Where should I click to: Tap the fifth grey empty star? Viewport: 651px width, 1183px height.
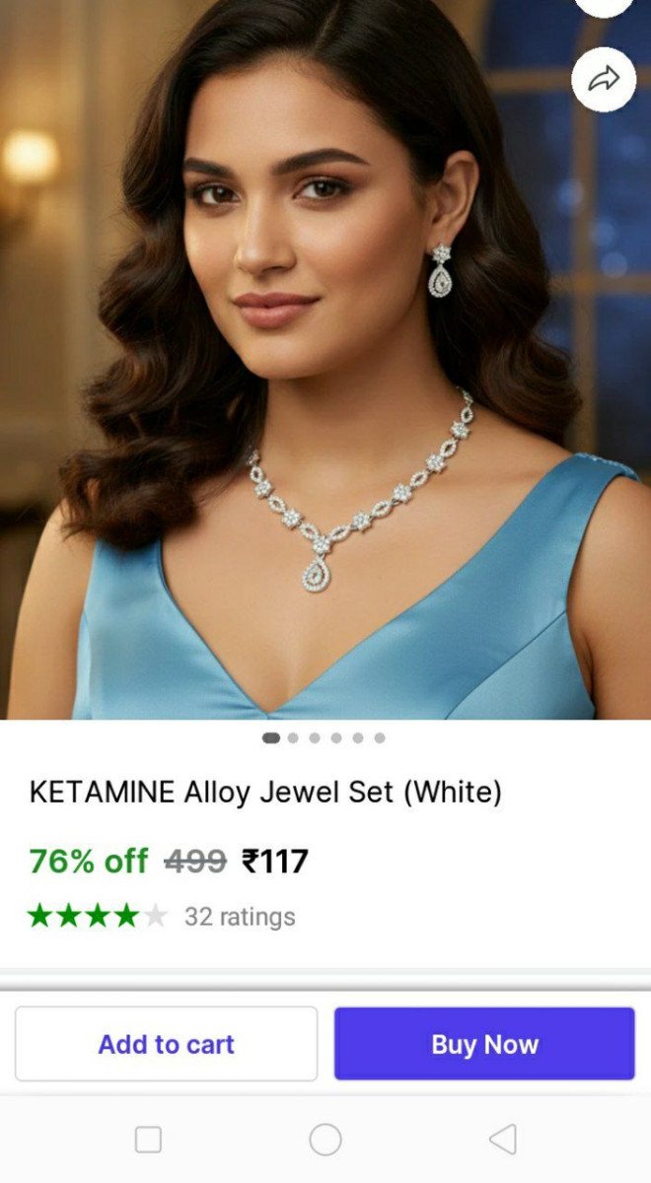click(x=155, y=917)
